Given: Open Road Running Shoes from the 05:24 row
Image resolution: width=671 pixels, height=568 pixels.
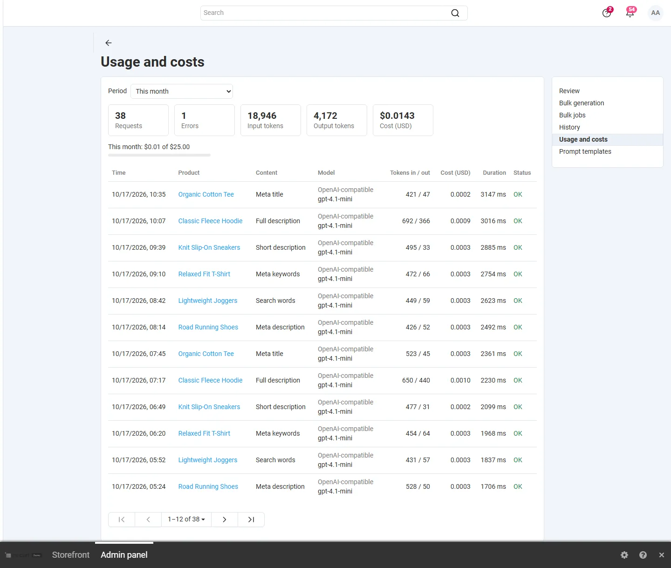Looking at the screenshot, I should tap(208, 486).
